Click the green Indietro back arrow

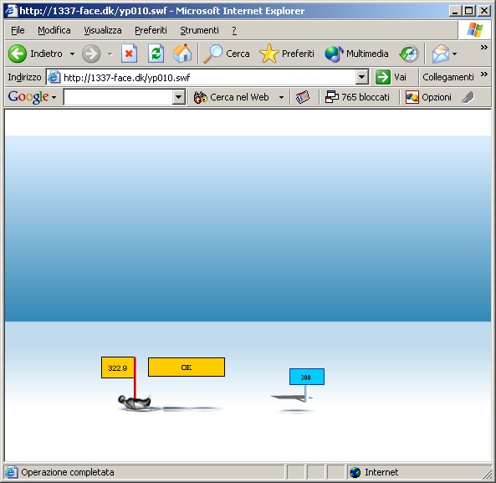(x=18, y=54)
